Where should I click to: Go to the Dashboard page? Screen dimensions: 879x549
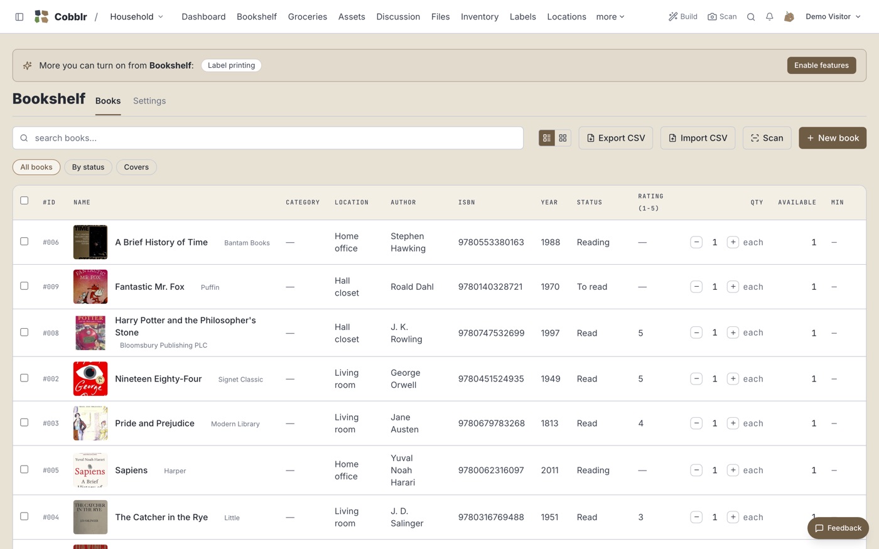click(x=203, y=17)
